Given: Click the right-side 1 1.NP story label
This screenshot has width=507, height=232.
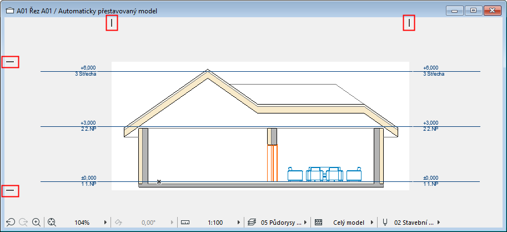Looking at the screenshot, I should coord(431,184).
